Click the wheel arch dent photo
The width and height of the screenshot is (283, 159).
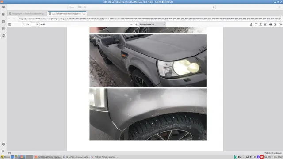pyautogui.click(x=148, y=114)
